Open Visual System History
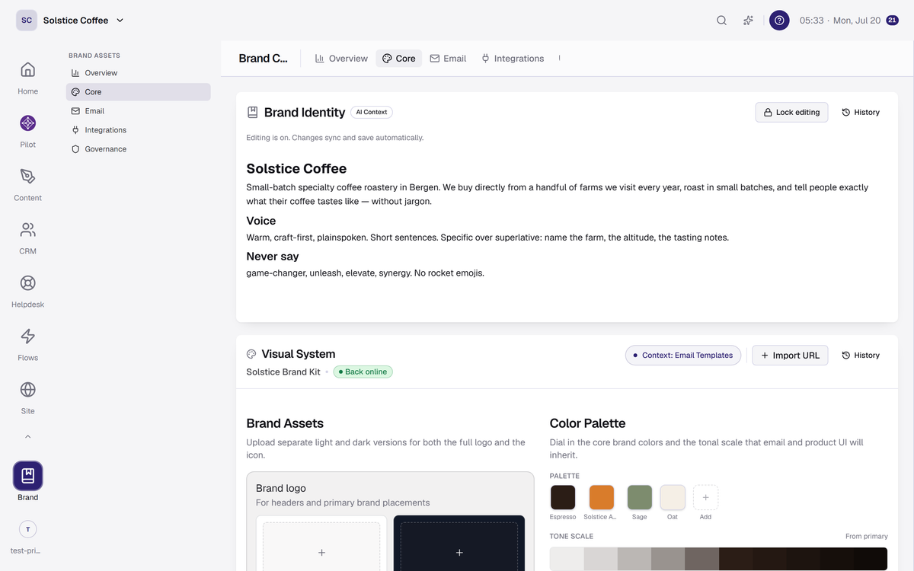The height and width of the screenshot is (571, 914). 861,356
